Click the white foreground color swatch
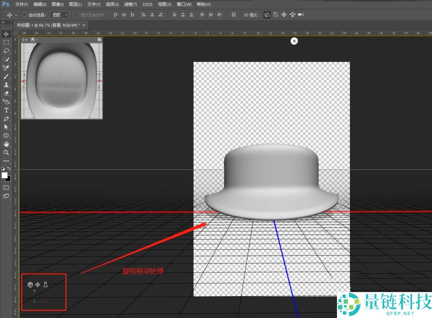This screenshot has height=318, width=432. point(5,175)
